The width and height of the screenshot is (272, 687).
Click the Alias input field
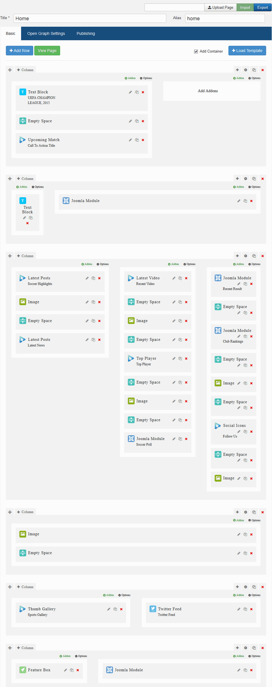[x=225, y=18]
